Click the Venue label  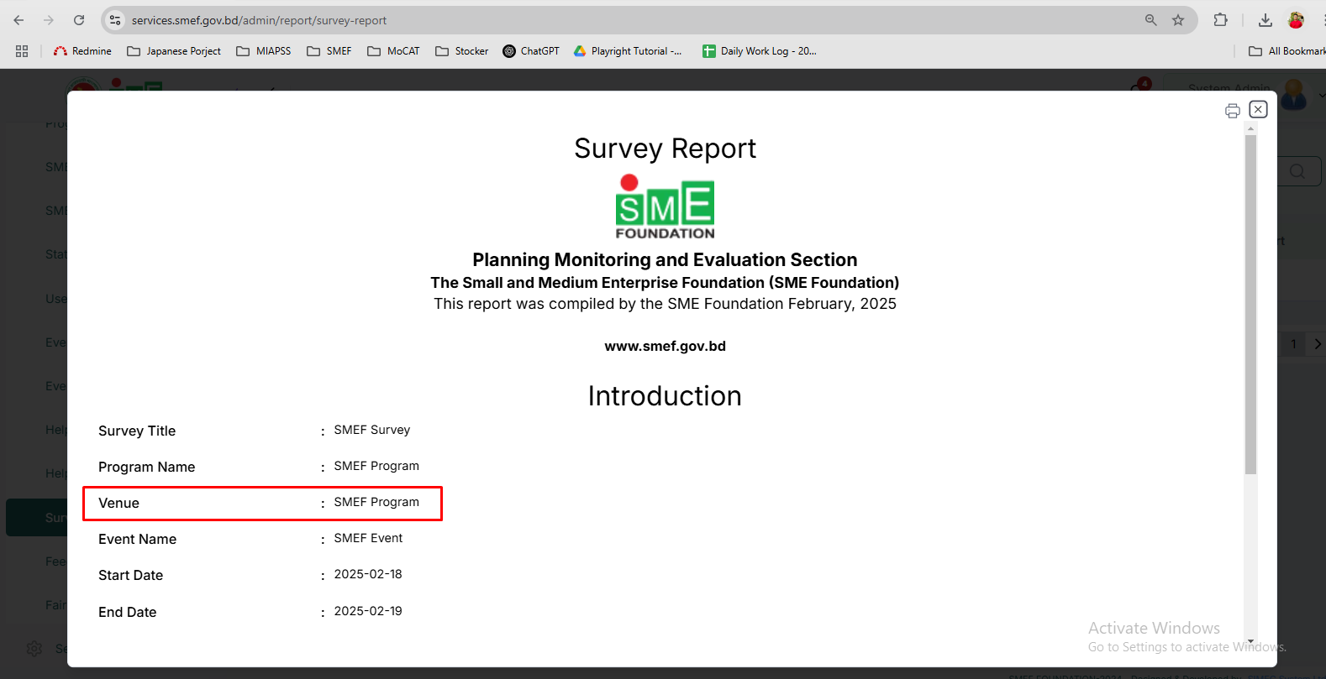tap(118, 503)
